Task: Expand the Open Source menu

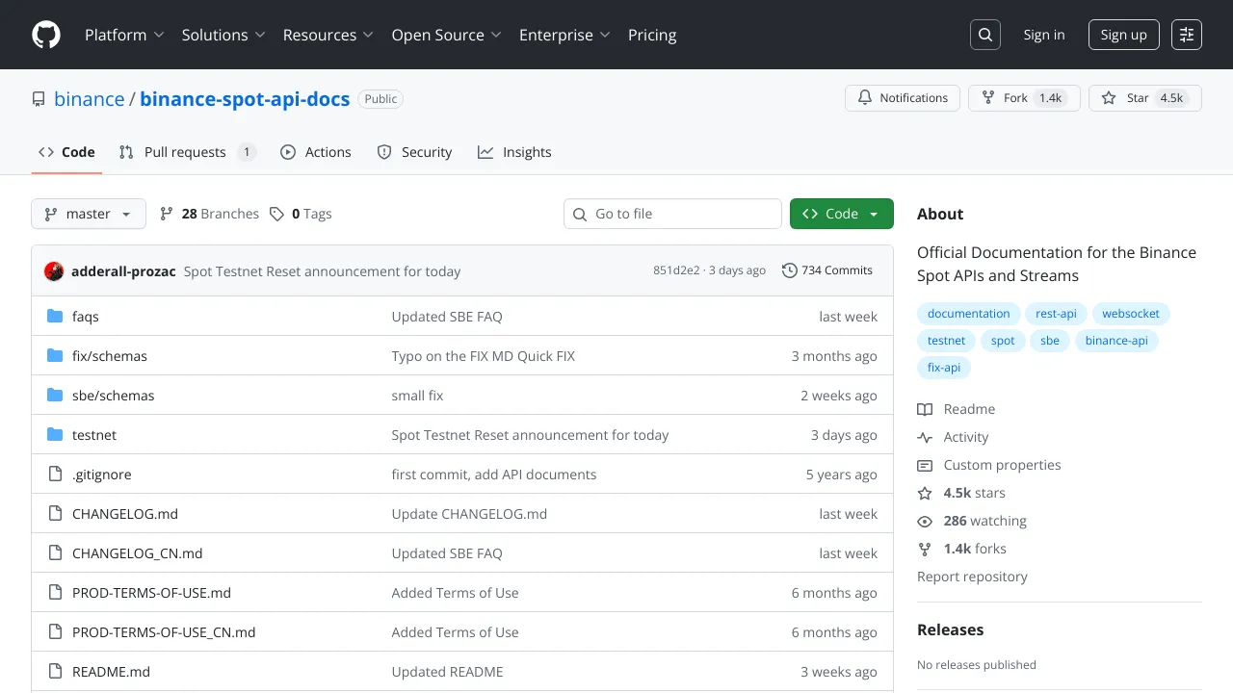Action: pyautogui.click(x=446, y=35)
